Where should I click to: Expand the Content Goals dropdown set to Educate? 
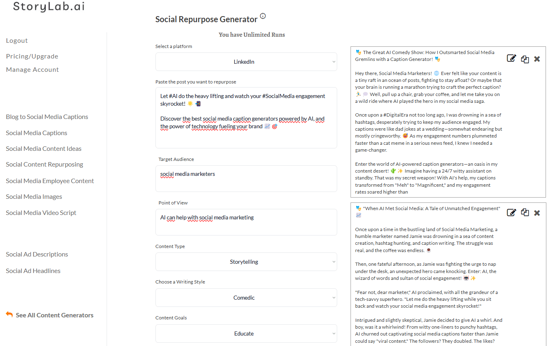(x=246, y=333)
